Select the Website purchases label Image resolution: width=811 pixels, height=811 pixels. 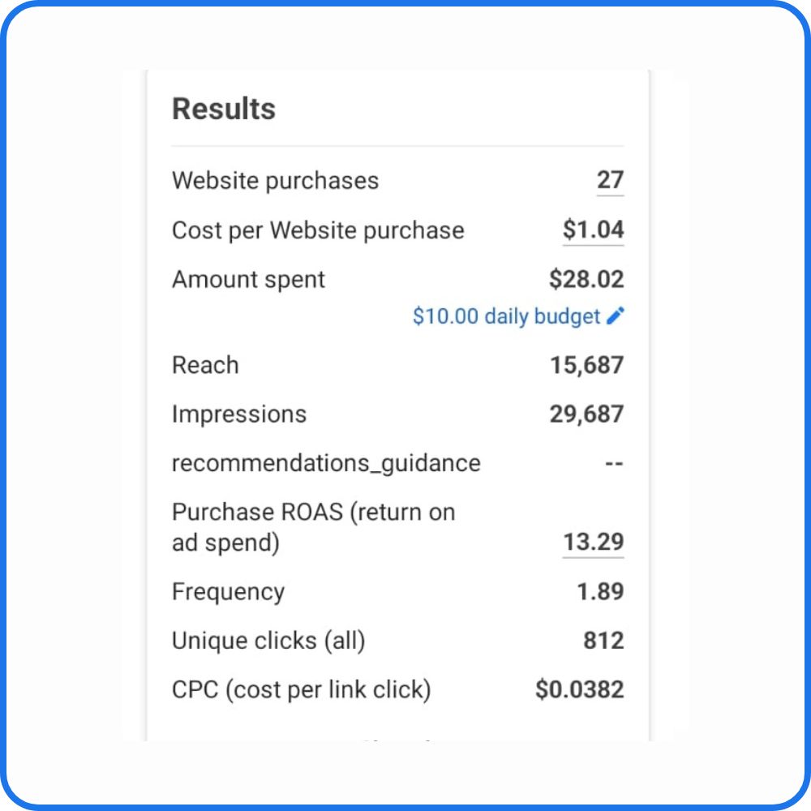[275, 181]
